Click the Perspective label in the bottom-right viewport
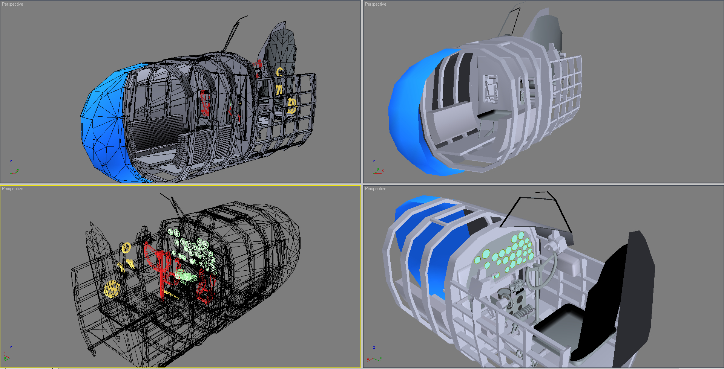Screen dimensions: 724x369 (x=376, y=189)
